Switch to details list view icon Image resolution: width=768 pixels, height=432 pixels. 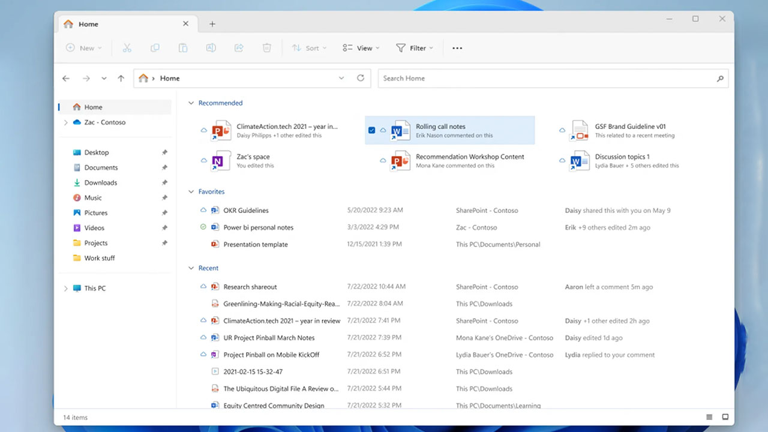709,417
